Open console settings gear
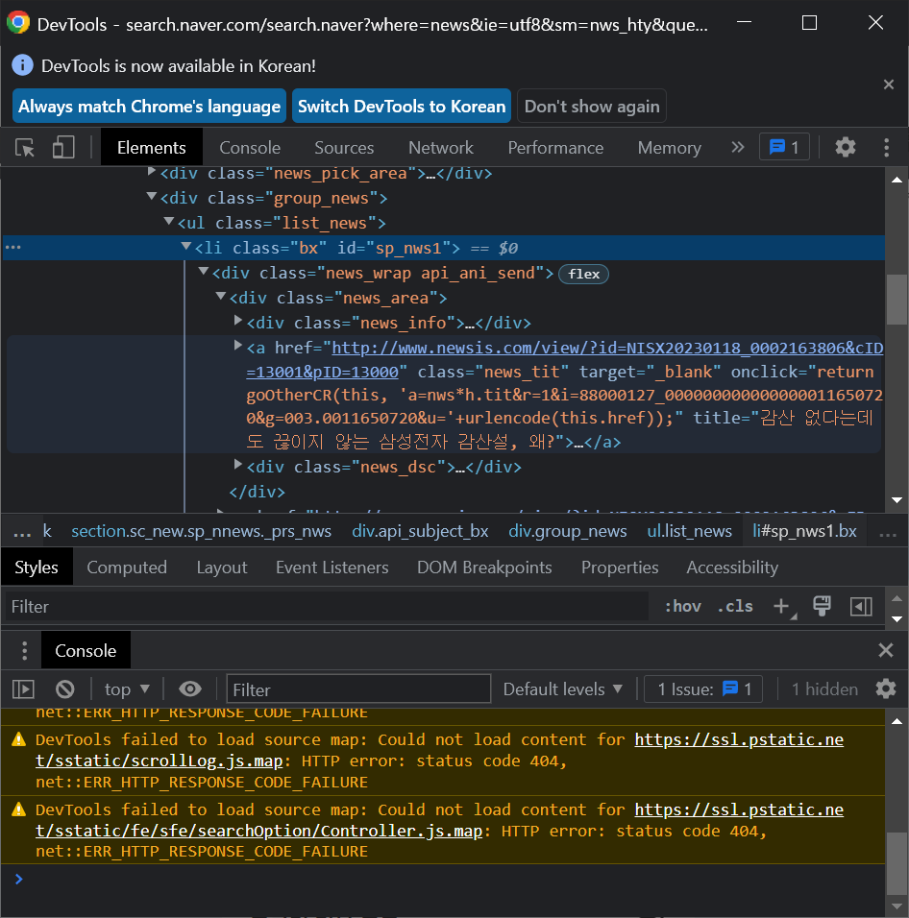The width and height of the screenshot is (909, 918). 886,689
